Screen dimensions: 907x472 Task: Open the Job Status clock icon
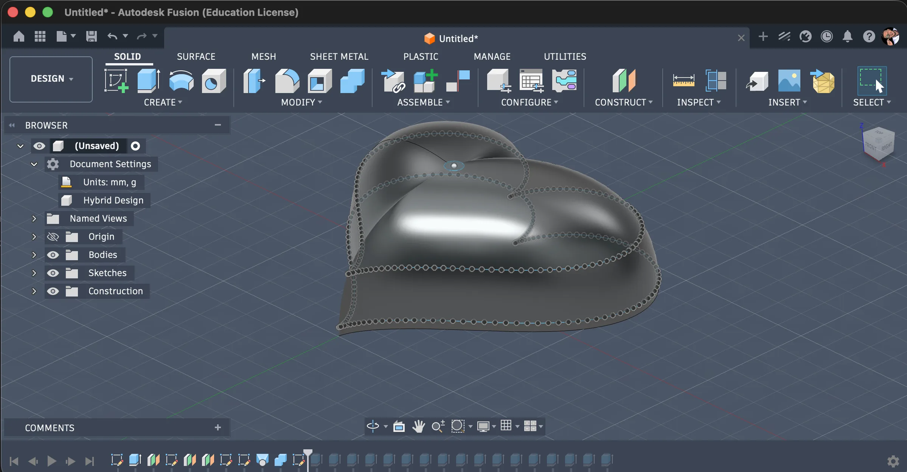(826, 36)
